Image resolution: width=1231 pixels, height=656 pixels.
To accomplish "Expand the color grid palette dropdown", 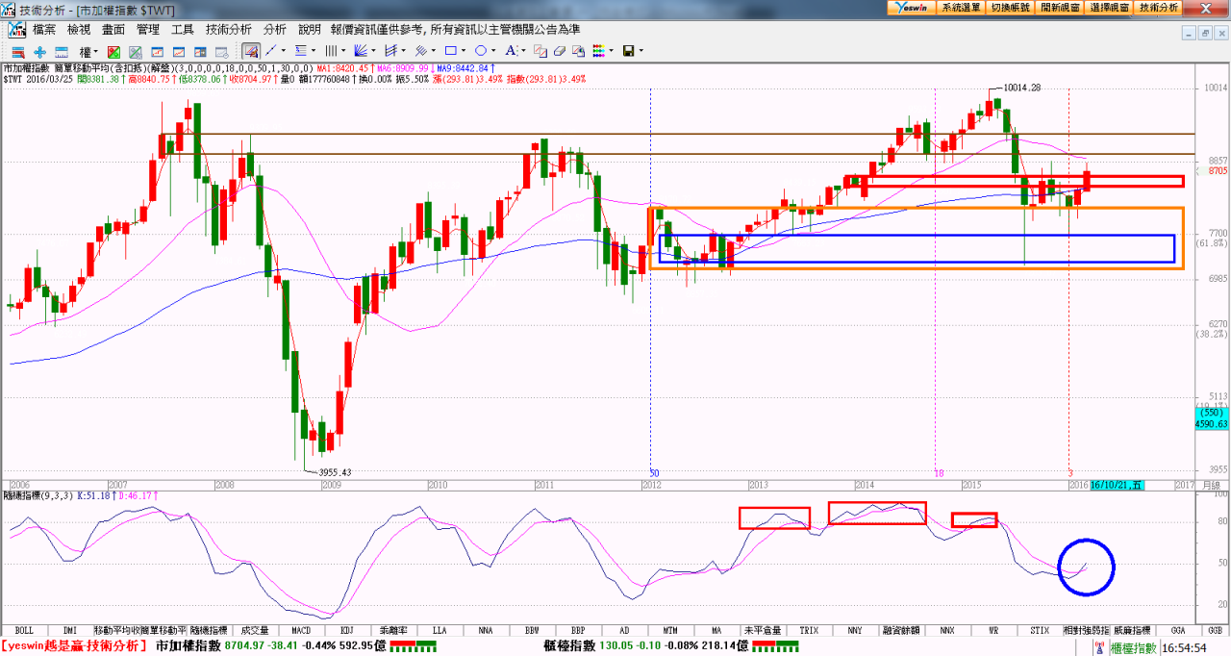I will coord(610,51).
